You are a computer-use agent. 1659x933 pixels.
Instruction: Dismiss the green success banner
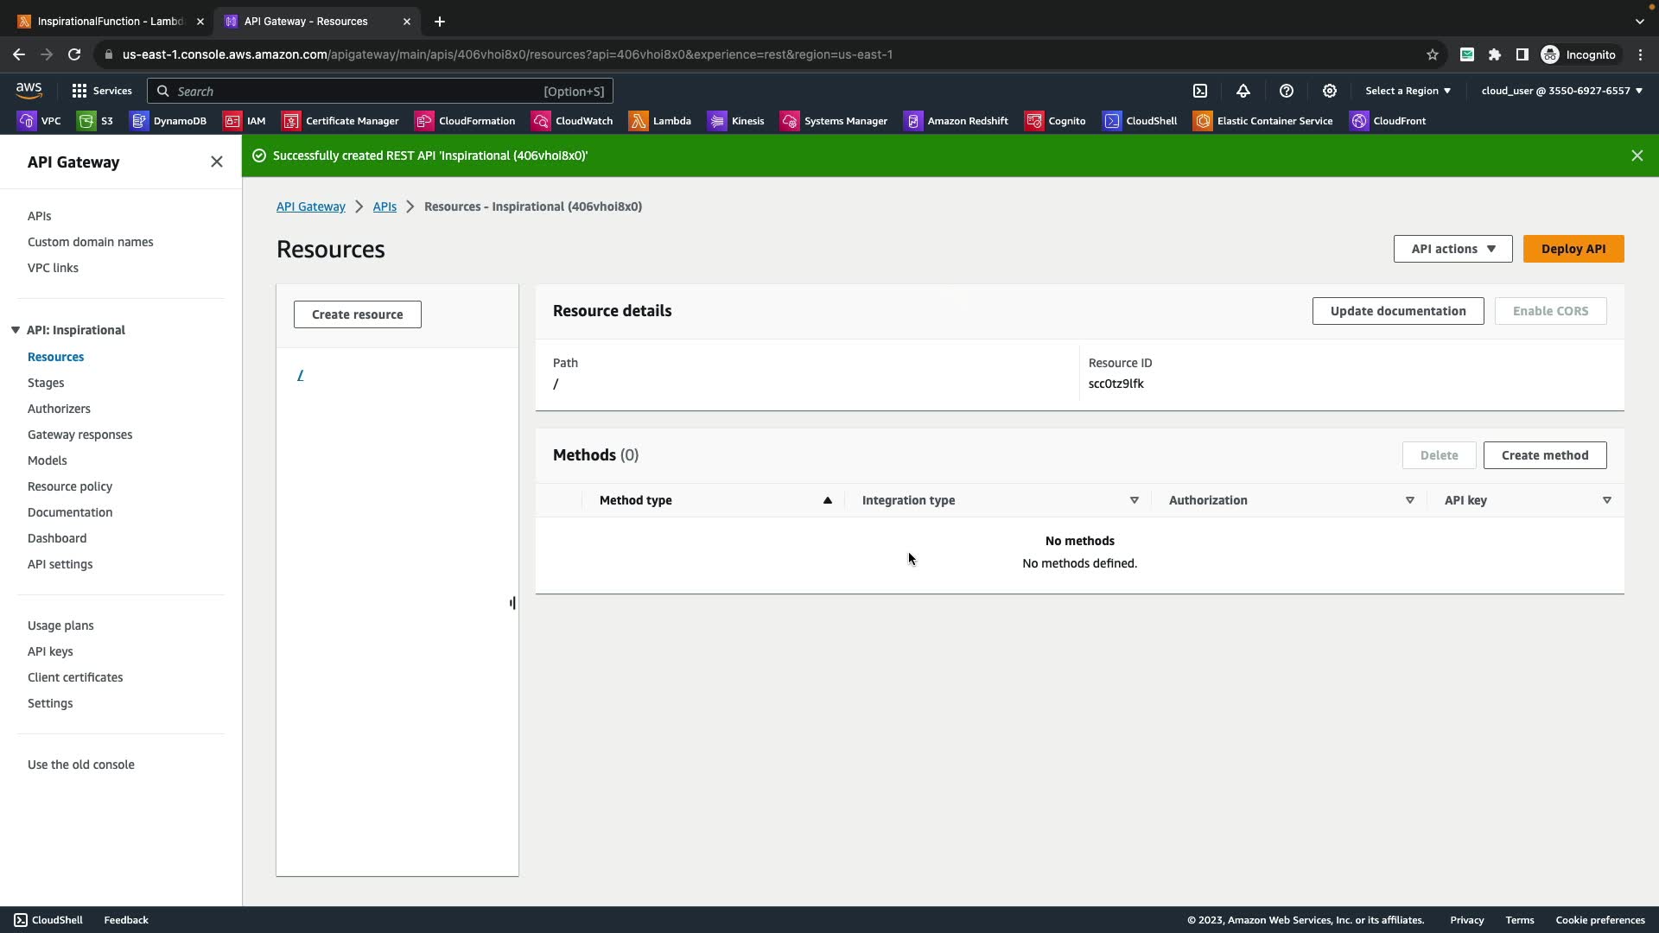(1637, 155)
